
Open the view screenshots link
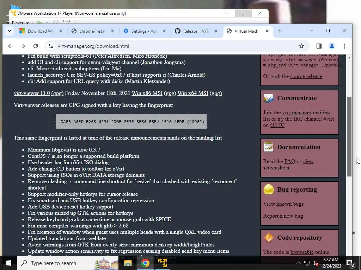(x=308, y=161)
